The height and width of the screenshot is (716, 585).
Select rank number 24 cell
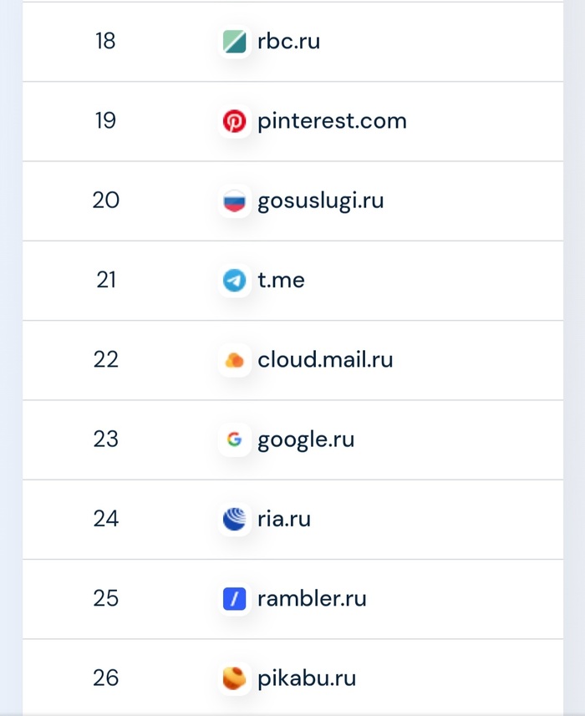106,519
